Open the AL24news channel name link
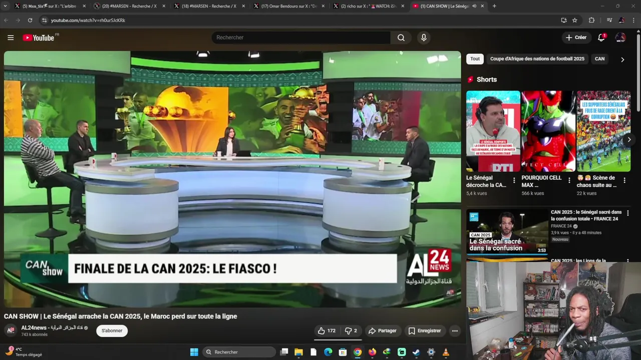This screenshot has height=360, width=641. coord(52,327)
